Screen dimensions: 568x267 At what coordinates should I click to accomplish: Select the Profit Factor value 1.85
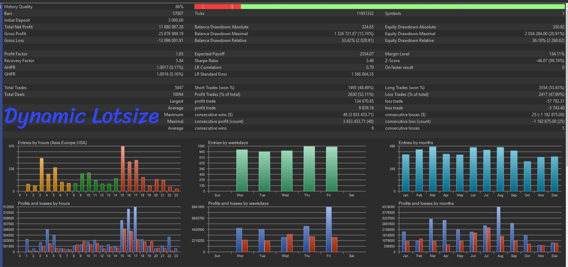(179, 54)
